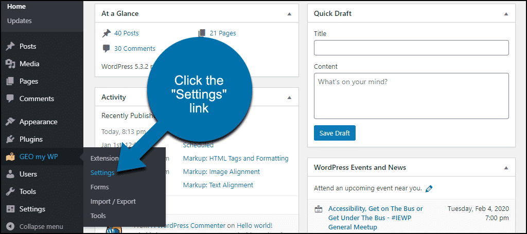Open the 21 Pages link
Image resolution: width=527 pixels, height=234 pixels.
(x=223, y=33)
